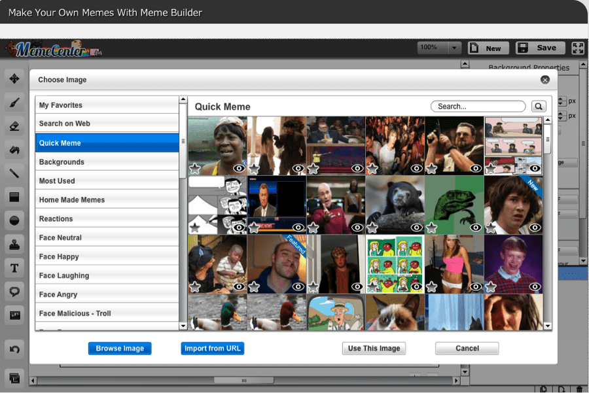Viewport: 589px width, 393px height.
Task: Click Use This Image
Action: point(374,349)
